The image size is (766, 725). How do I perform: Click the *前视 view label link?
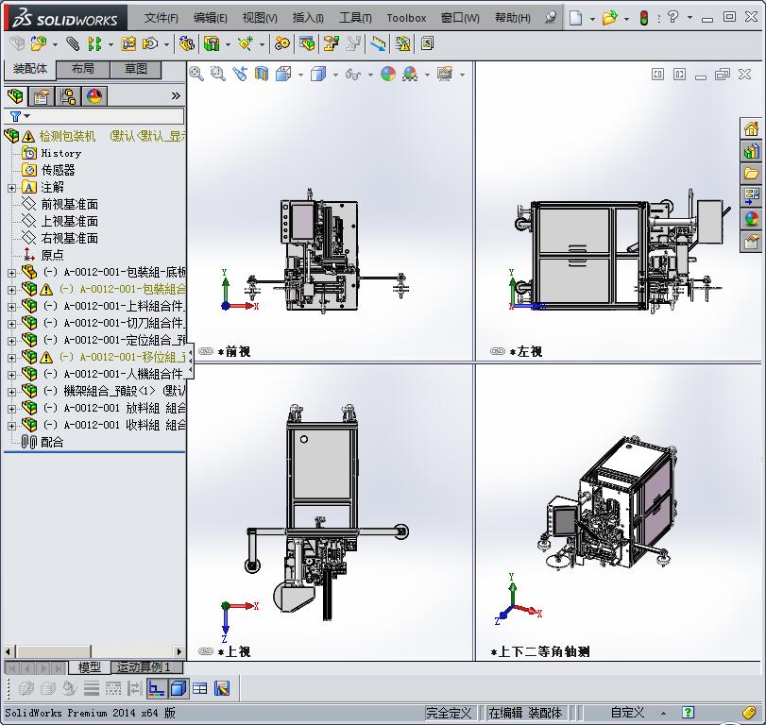(x=233, y=351)
